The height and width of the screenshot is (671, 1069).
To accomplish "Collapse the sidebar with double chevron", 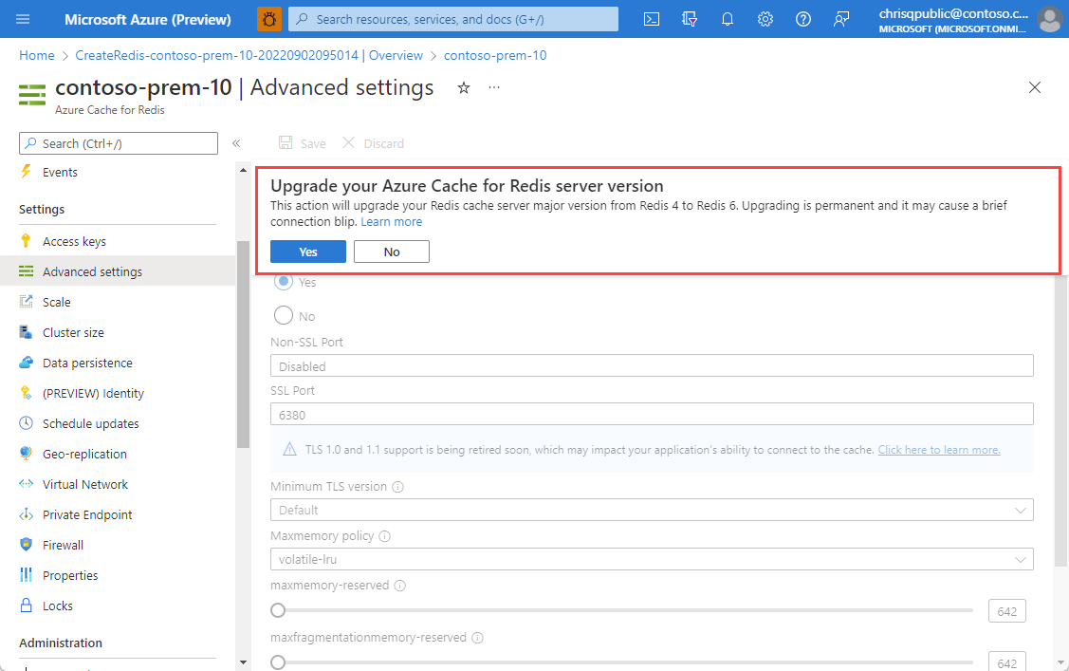I will (x=236, y=143).
